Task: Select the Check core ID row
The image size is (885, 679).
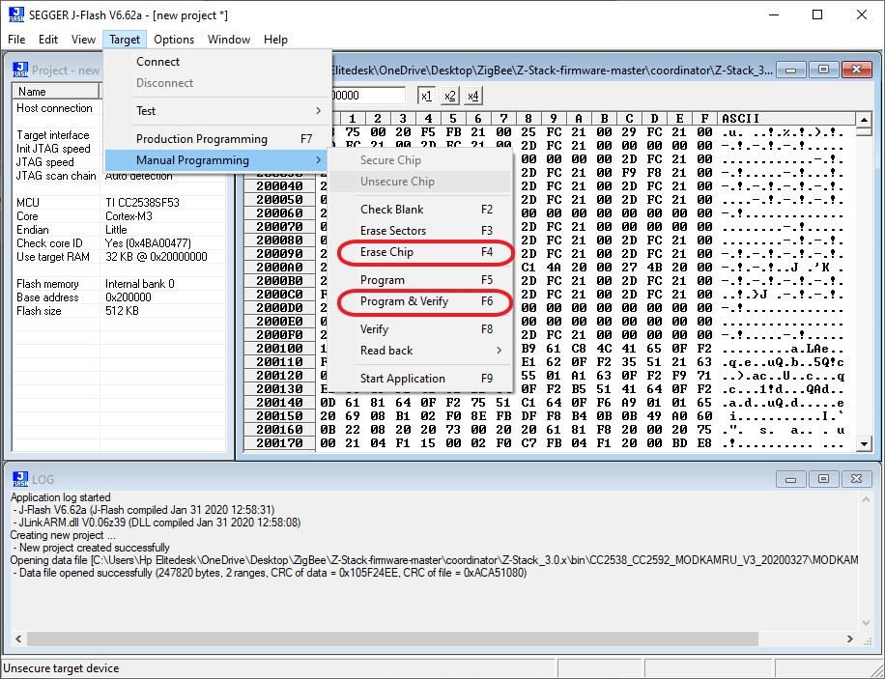Action: [119, 243]
